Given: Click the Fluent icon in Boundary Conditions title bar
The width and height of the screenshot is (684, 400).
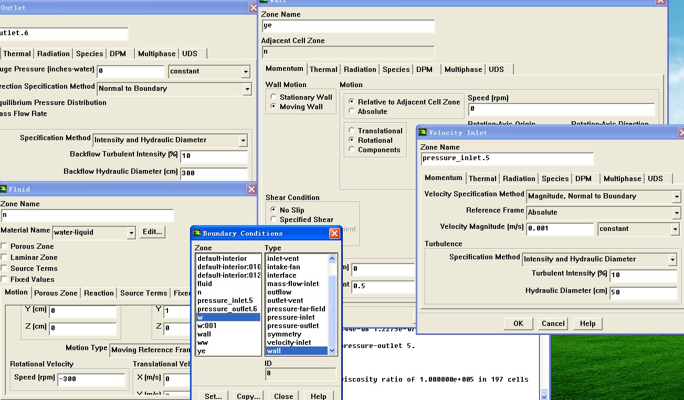Looking at the screenshot, I should tap(197, 234).
